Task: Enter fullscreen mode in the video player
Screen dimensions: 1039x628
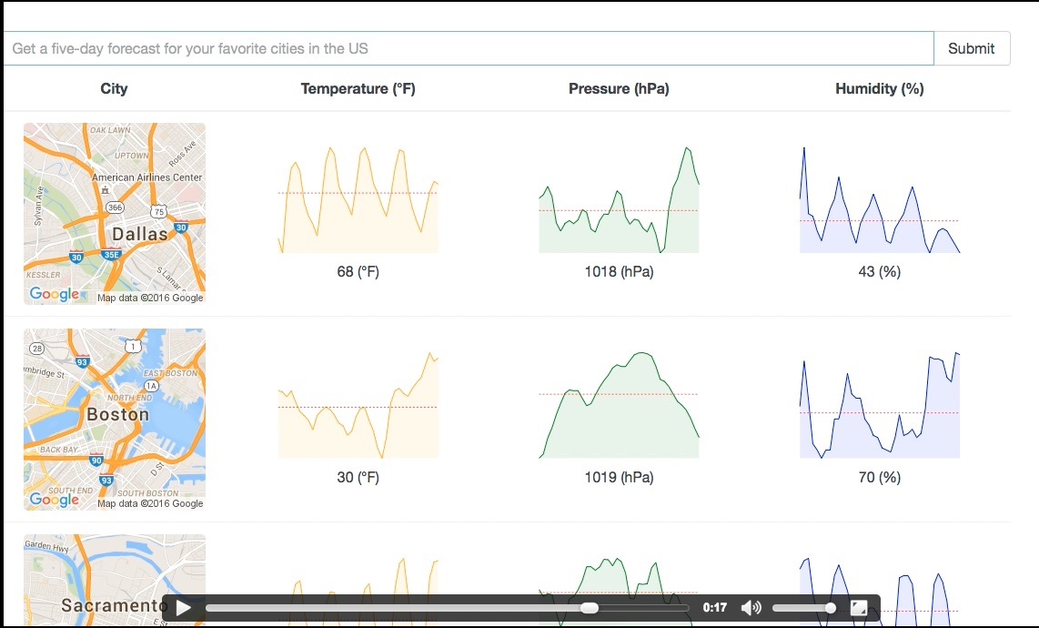Action: pyautogui.click(x=858, y=608)
